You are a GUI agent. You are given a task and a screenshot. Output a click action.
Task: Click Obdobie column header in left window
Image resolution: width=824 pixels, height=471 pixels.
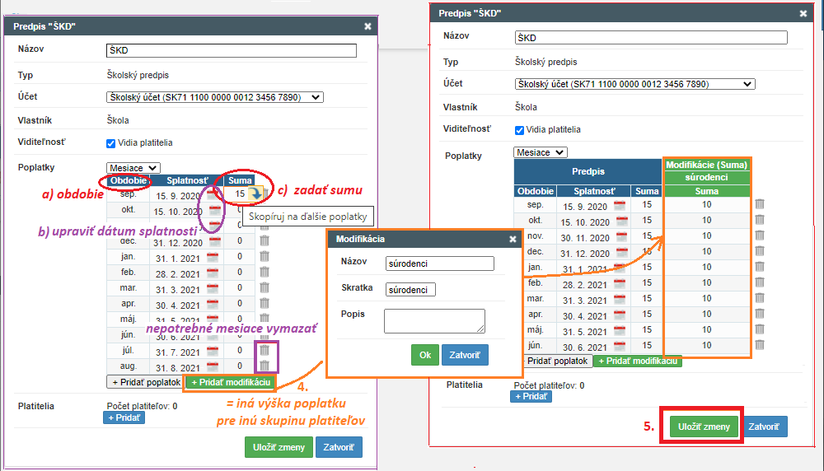pos(129,180)
